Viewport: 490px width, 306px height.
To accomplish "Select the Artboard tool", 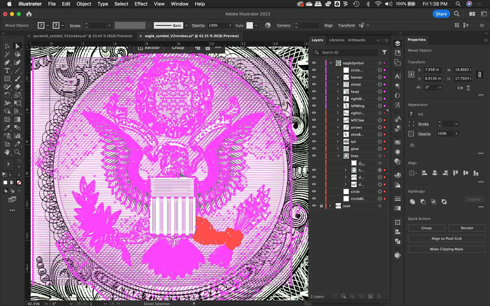I will tap(7, 144).
